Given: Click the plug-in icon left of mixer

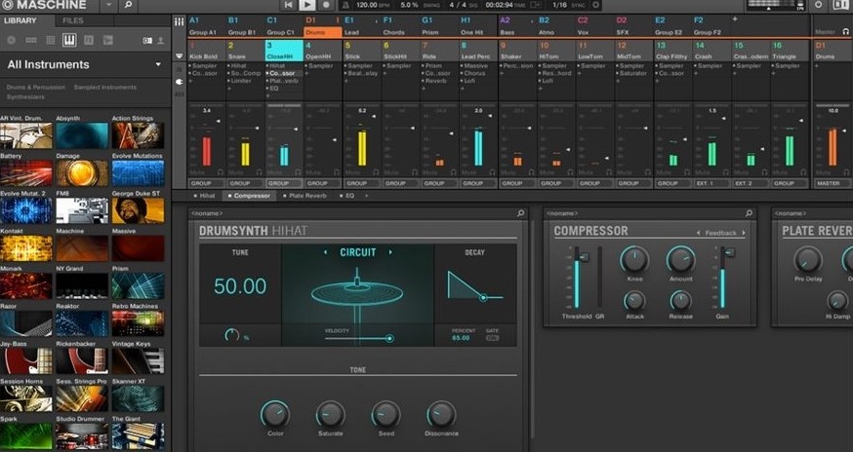Looking at the screenshot, I should point(180,82).
